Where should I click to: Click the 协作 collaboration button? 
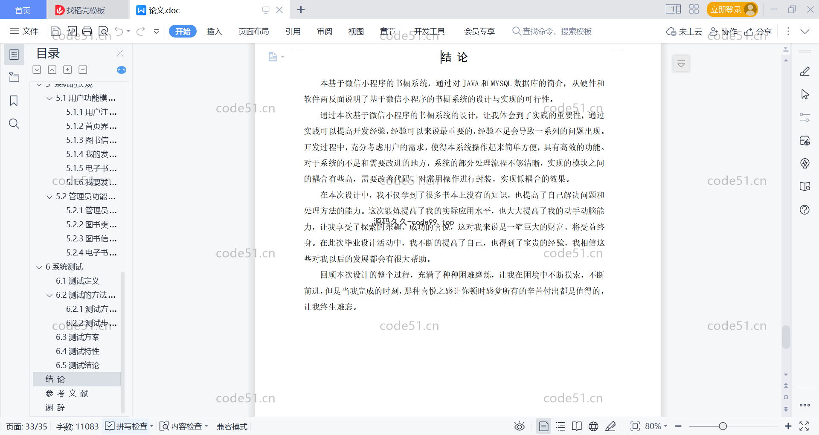click(x=723, y=32)
